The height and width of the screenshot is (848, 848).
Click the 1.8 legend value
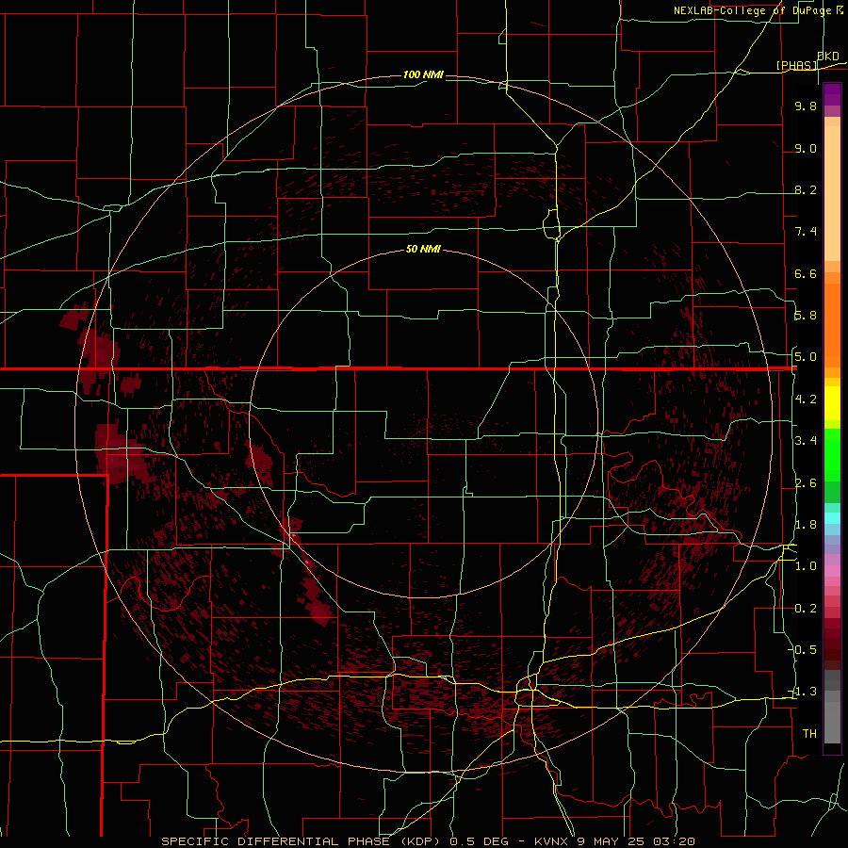click(806, 524)
